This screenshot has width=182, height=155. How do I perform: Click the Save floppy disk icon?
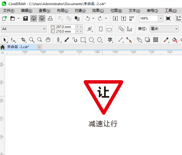[26, 18]
